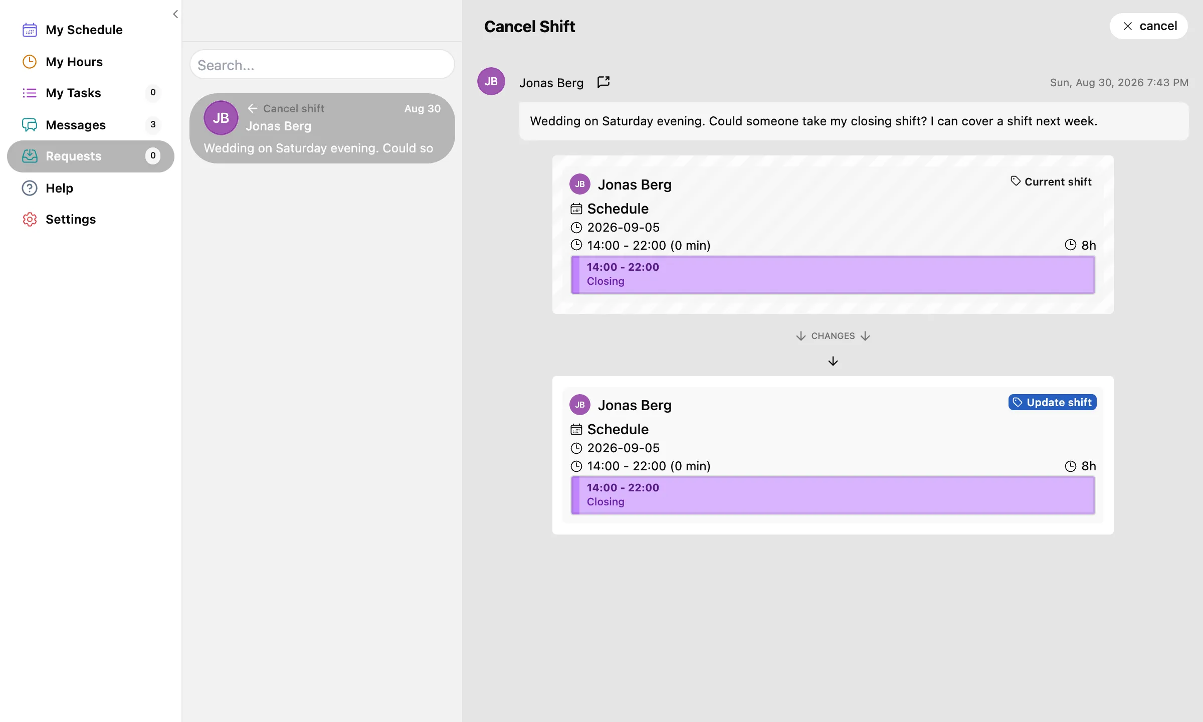The height and width of the screenshot is (722, 1203).
Task: Click the cancel button at top right
Action: click(x=1148, y=26)
